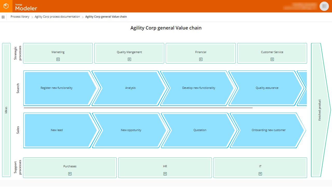Select the Marketing process box label

coord(58,52)
